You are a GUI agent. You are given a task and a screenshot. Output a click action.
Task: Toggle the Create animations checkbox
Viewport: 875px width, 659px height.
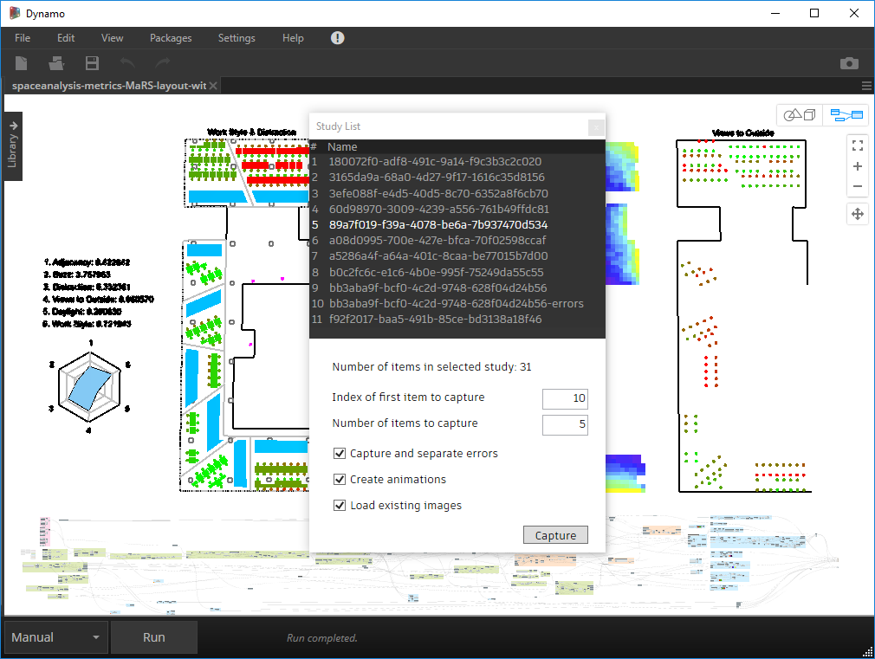point(340,480)
